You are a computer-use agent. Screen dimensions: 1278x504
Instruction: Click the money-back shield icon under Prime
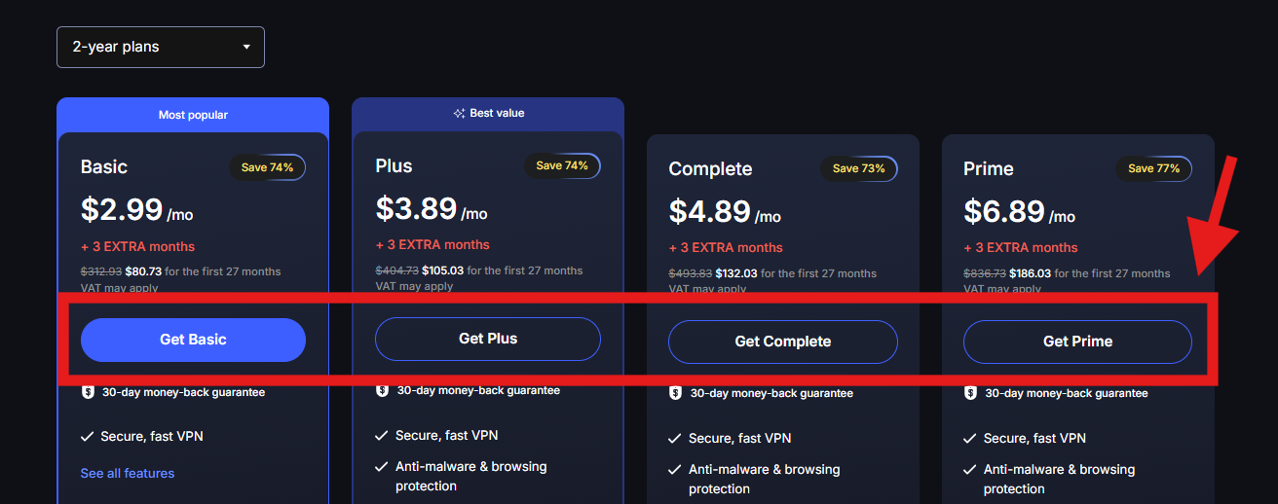tap(970, 393)
